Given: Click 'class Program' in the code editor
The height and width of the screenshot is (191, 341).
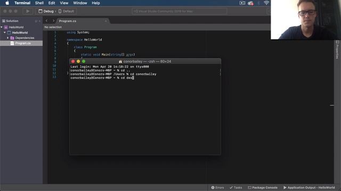Looking at the screenshot, I should tap(85, 47).
